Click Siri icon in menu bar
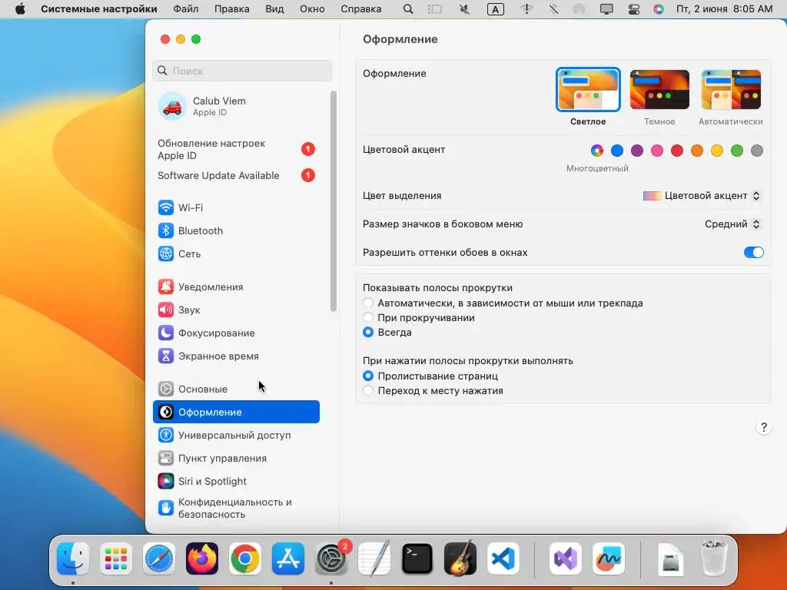The image size is (787, 590). tap(659, 9)
